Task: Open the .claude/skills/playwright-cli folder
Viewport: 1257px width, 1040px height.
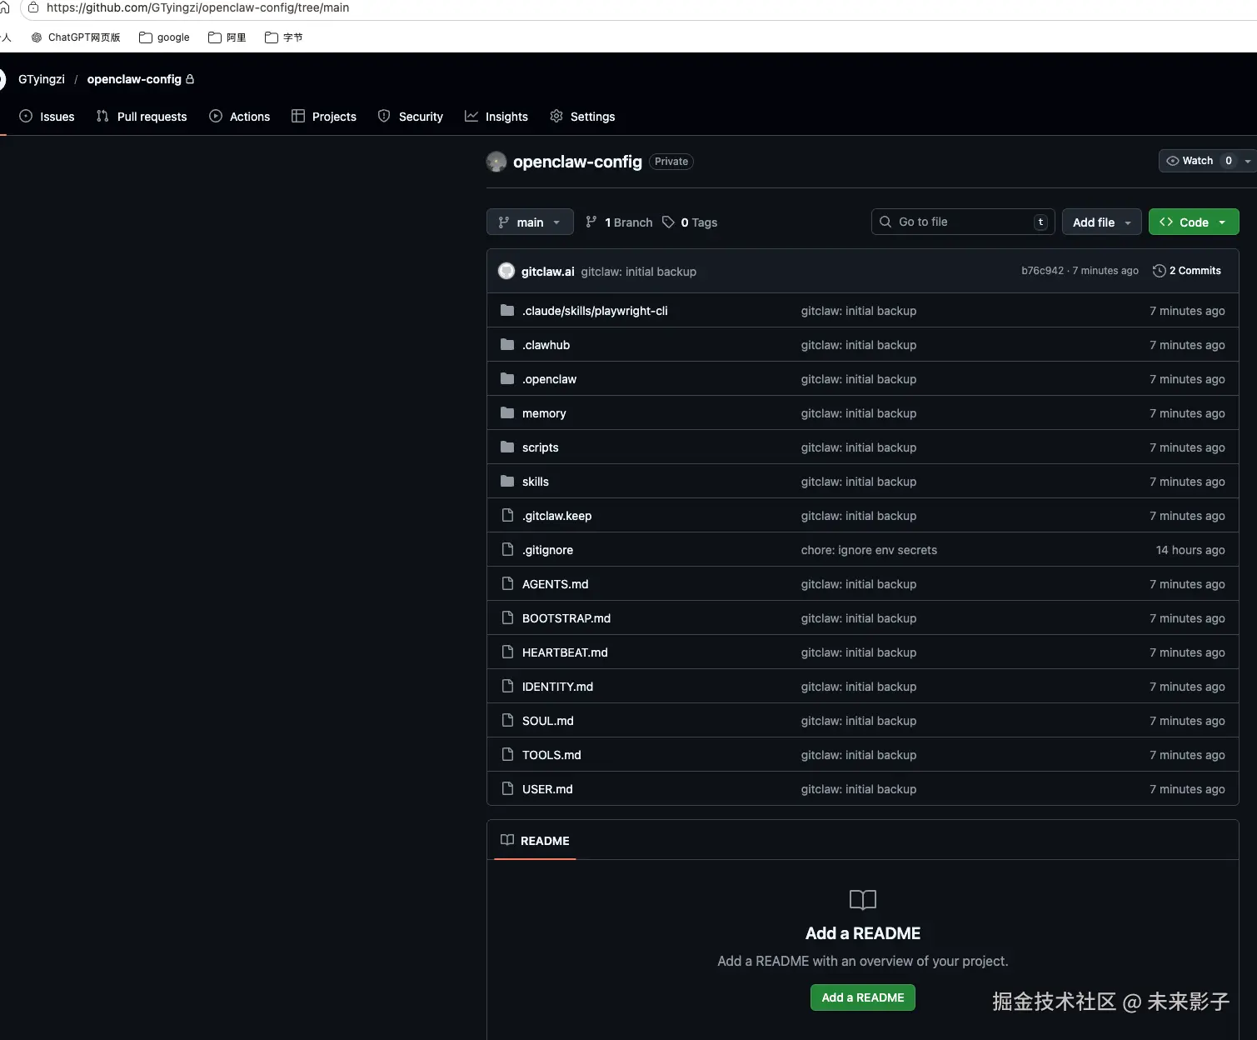Action: 595,311
